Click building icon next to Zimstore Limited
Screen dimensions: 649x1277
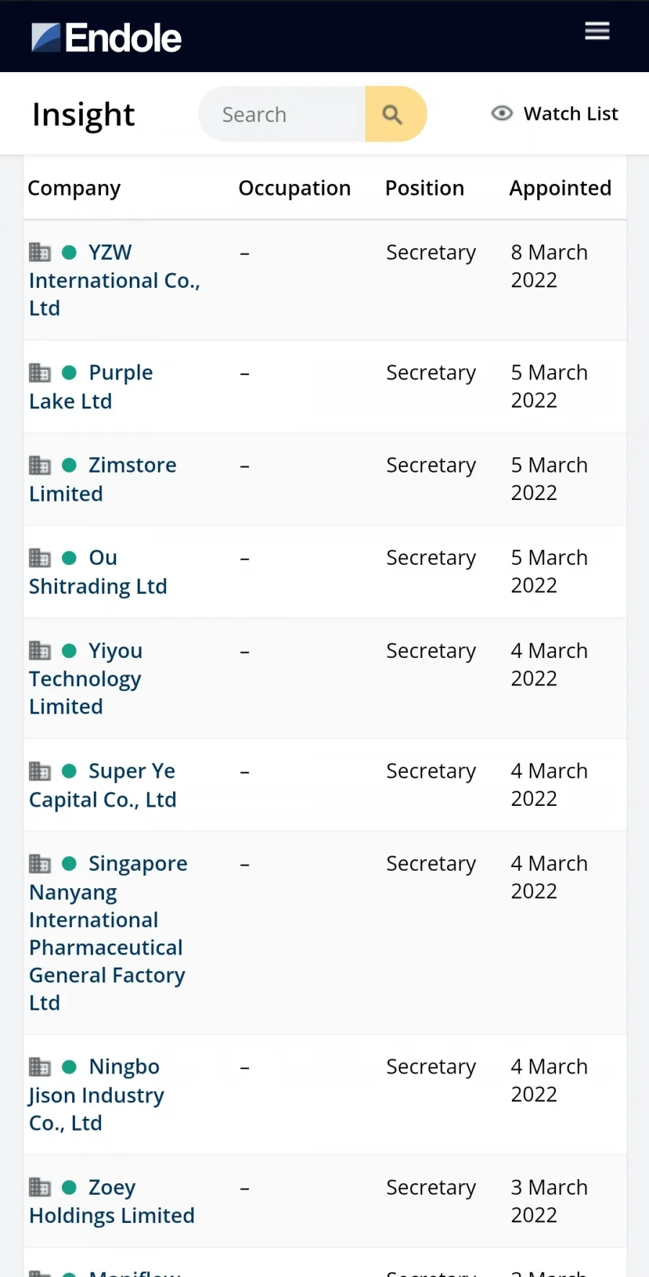[40, 465]
